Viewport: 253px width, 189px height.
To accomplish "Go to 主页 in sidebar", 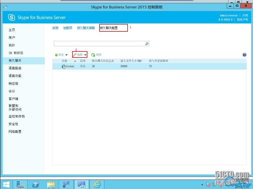I will point(12,30).
